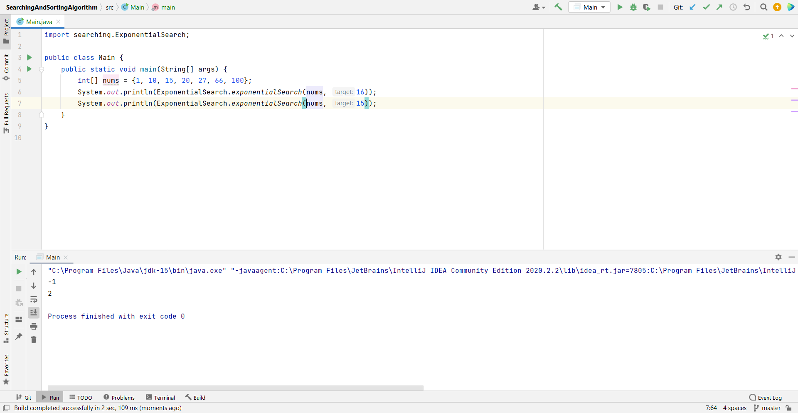Print console output with the printer icon

point(34,326)
